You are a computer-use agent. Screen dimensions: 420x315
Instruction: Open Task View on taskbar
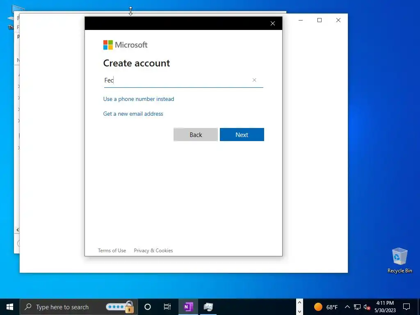[x=167, y=307]
